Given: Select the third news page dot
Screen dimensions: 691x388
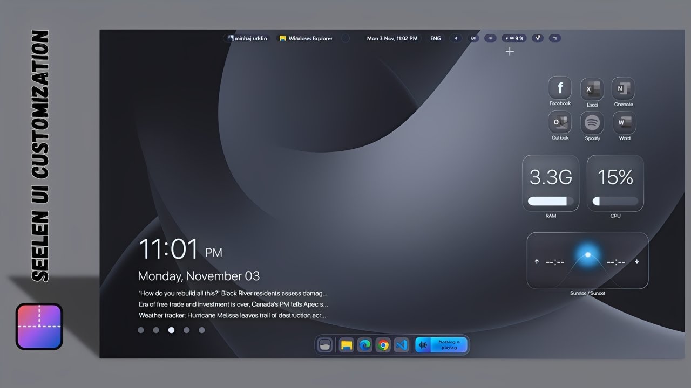Looking at the screenshot, I should coord(171,330).
